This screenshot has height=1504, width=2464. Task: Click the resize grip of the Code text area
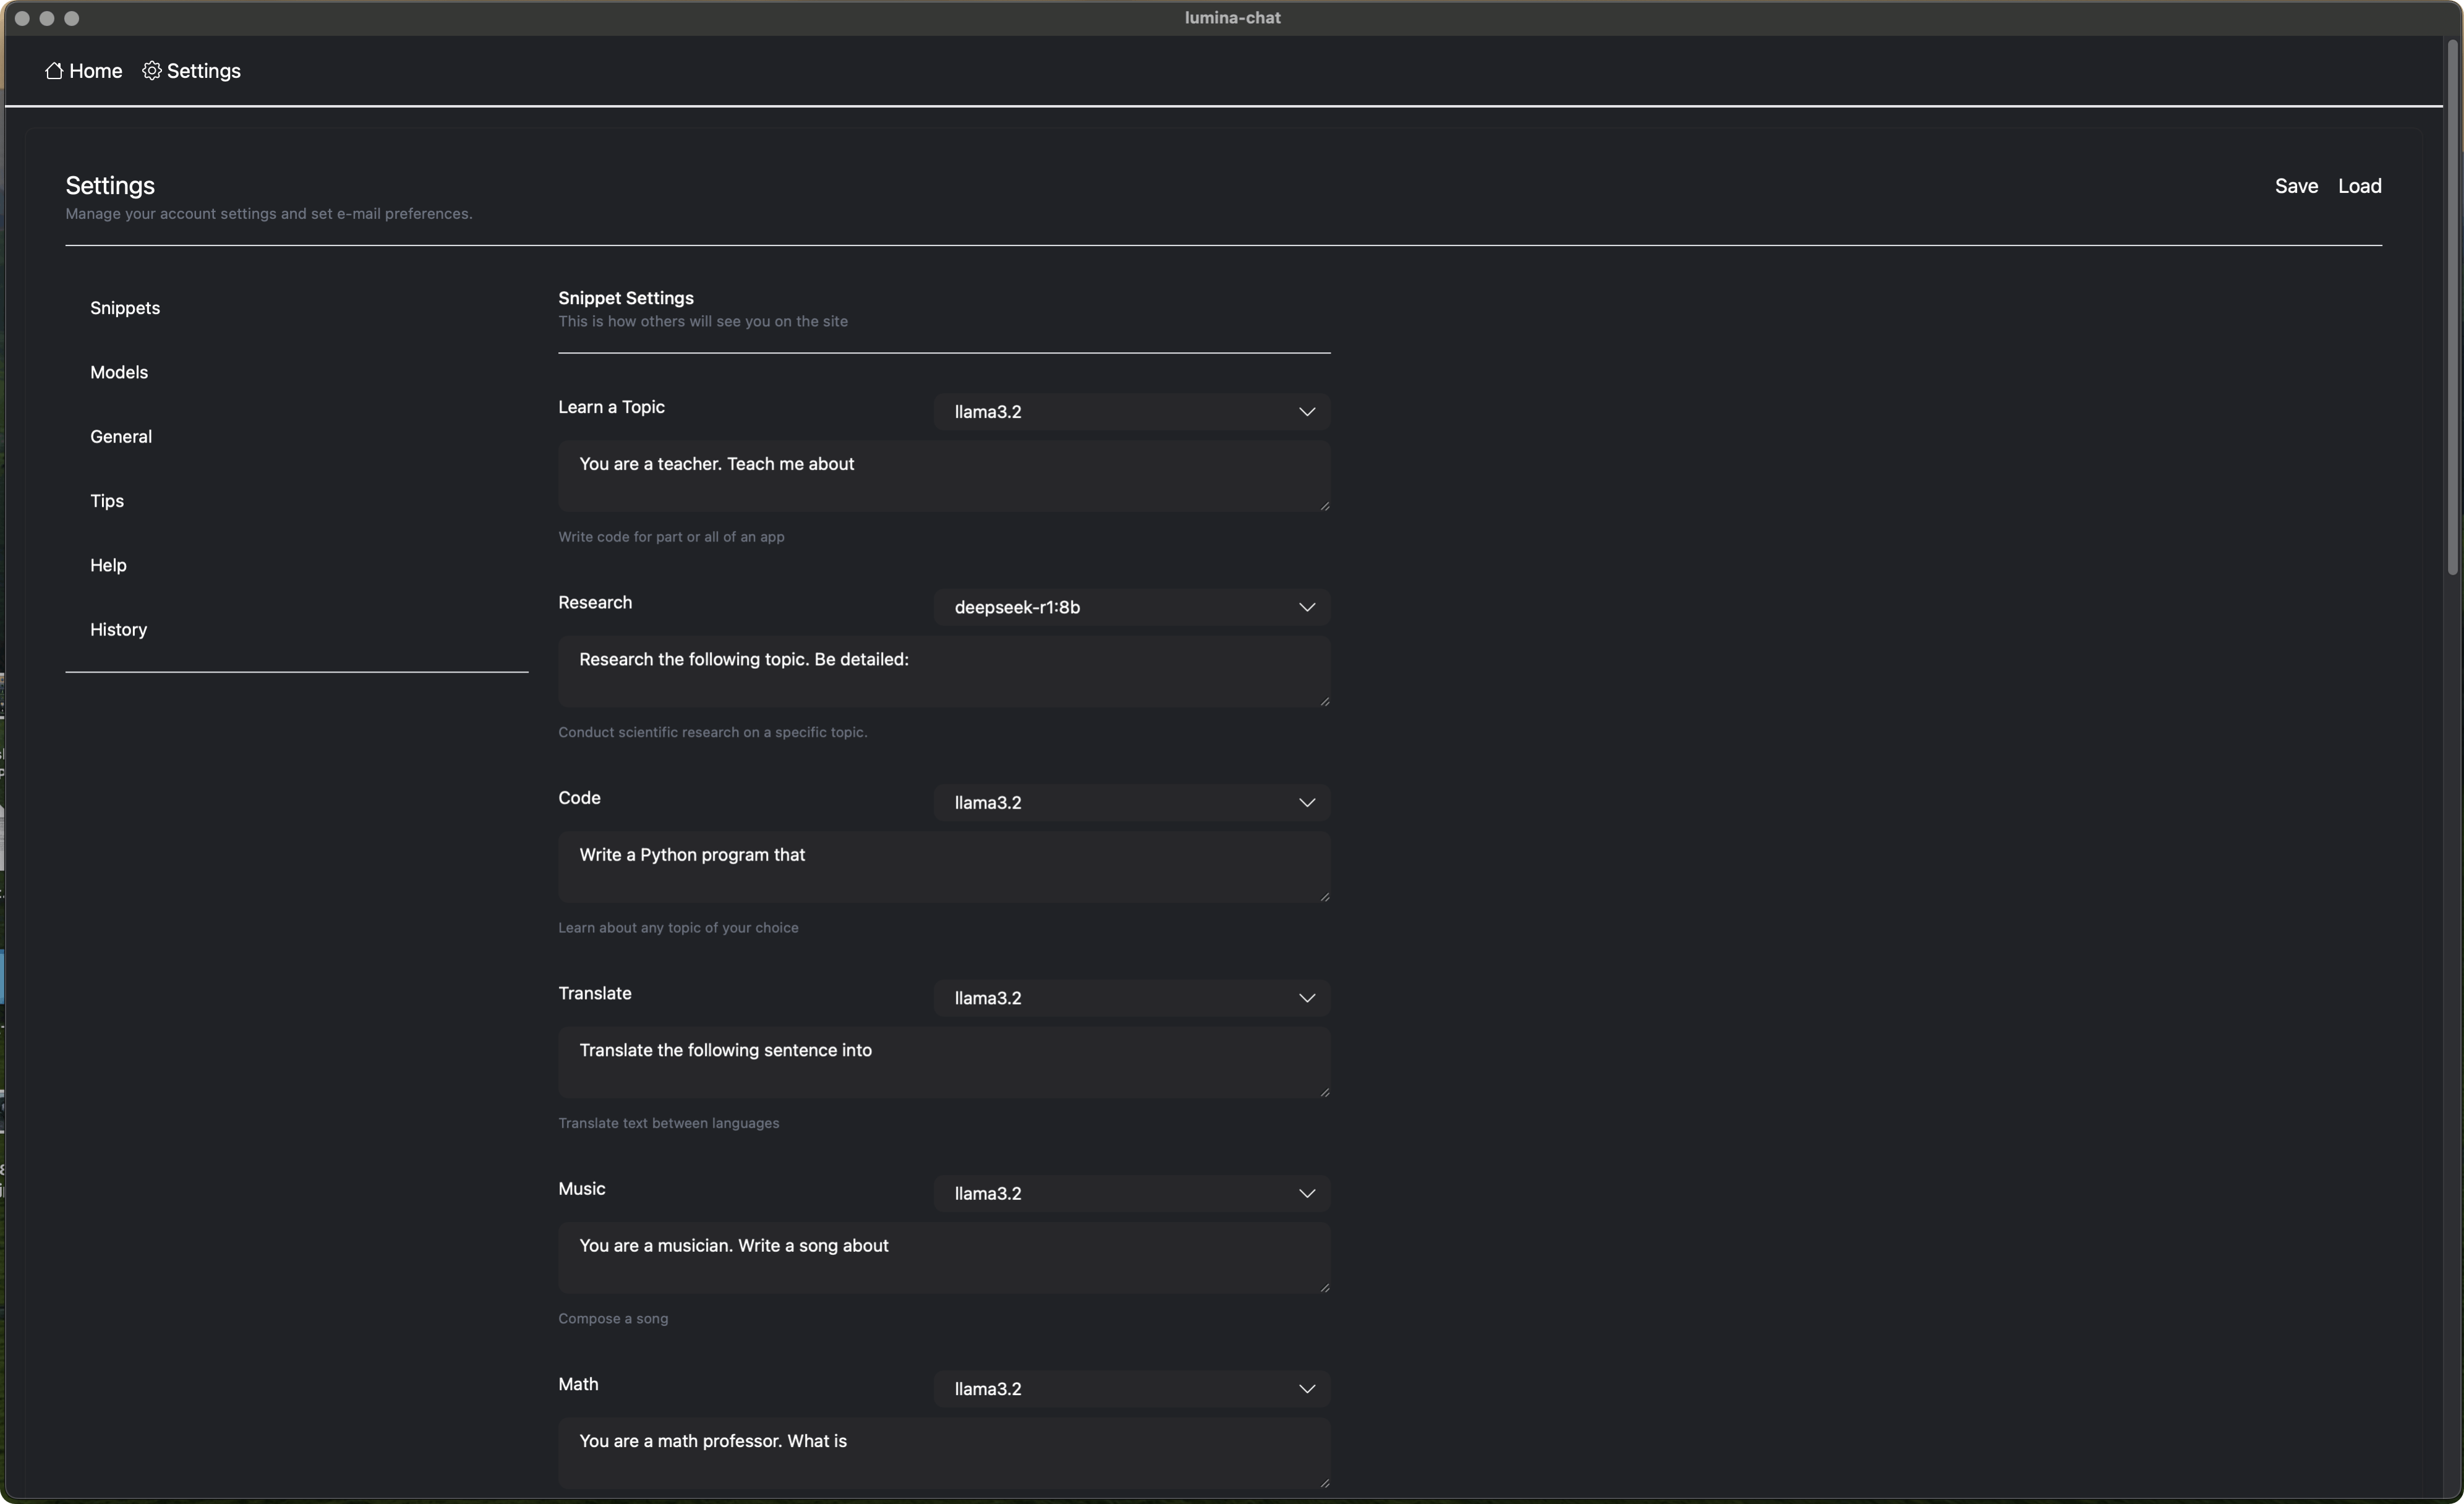1324,897
